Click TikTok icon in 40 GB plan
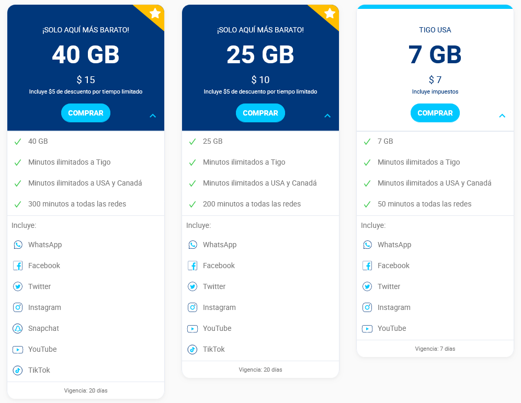521x403 pixels. (x=18, y=370)
